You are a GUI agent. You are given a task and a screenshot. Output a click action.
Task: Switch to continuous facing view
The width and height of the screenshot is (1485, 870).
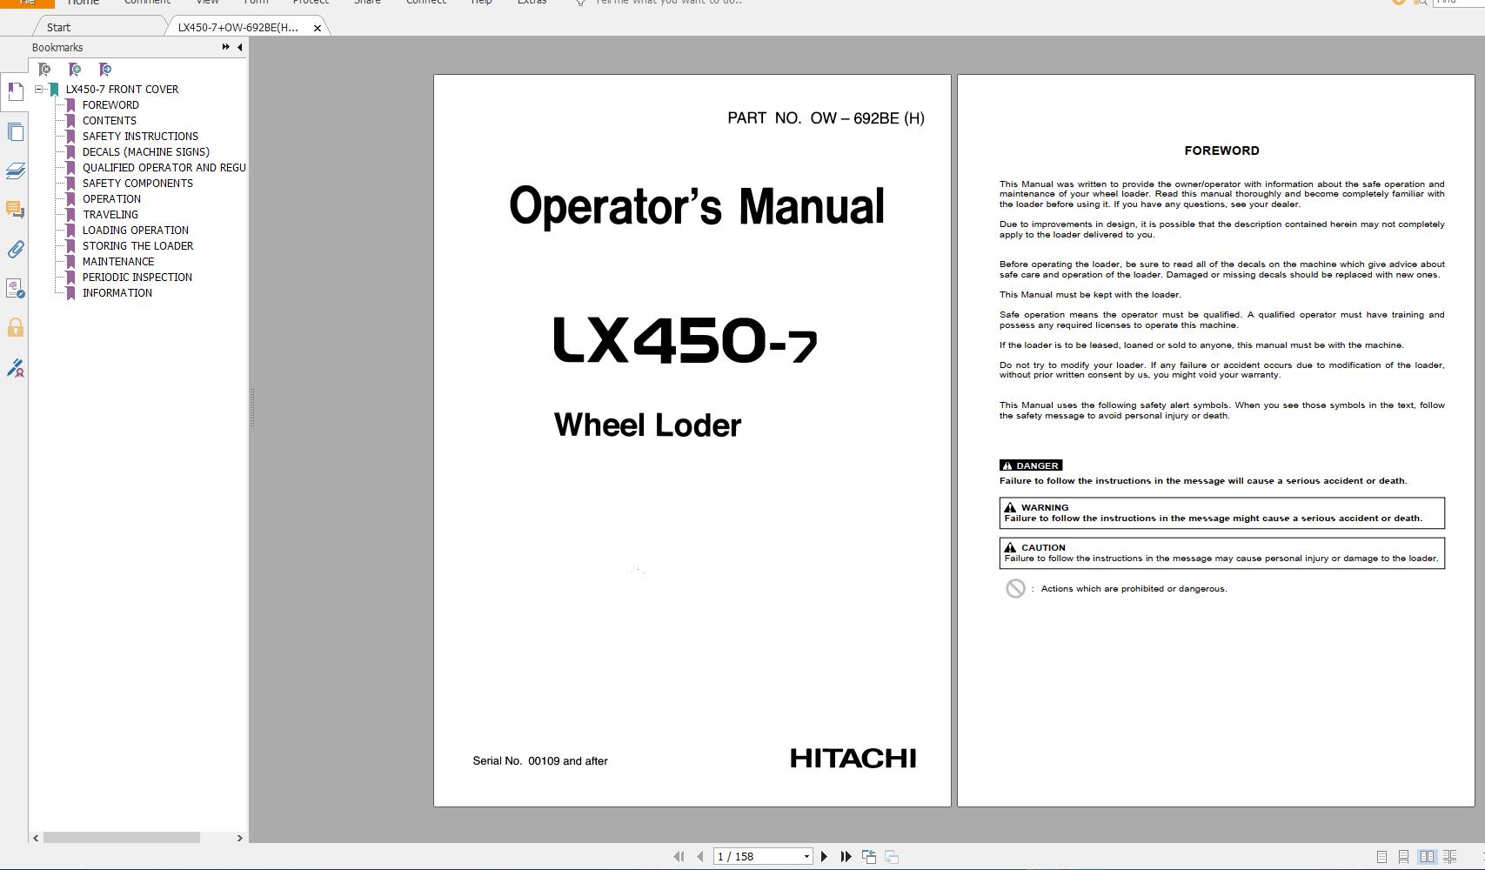(1450, 857)
